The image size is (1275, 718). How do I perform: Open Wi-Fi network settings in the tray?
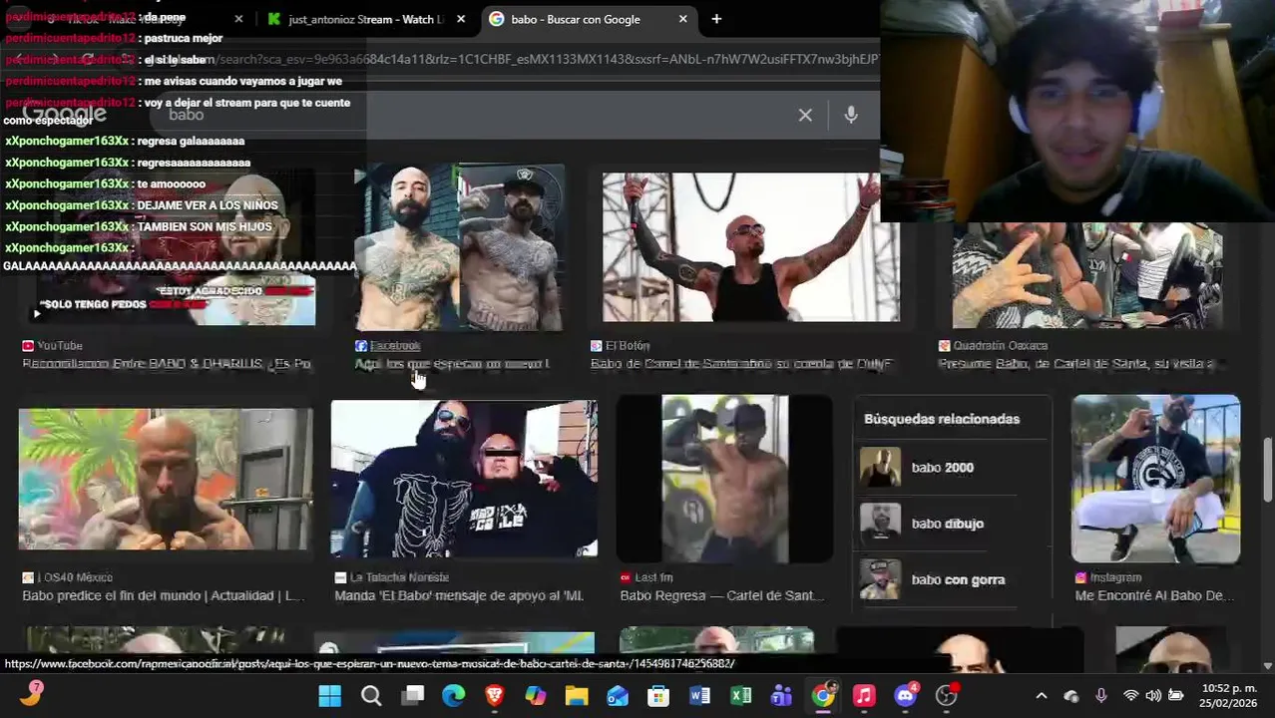(1130, 695)
